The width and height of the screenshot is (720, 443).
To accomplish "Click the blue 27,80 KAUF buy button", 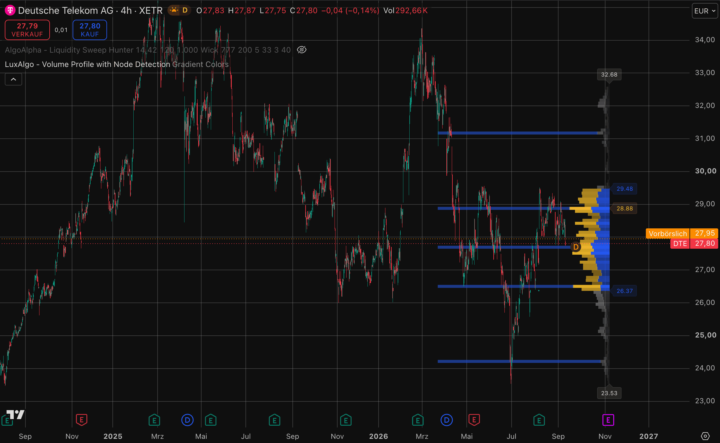I will [90, 30].
